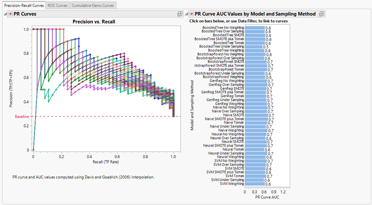Image resolution: width=372 pixels, height=205 pixels.
Task: Collapse PR Curve AUC Values outline section
Action: [x=187, y=14]
